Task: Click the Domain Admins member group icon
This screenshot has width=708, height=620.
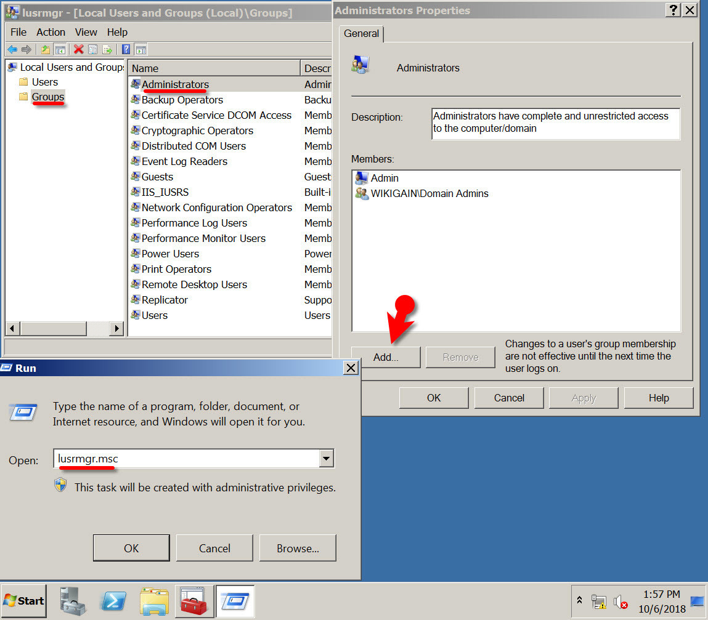Action: click(362, 193)
